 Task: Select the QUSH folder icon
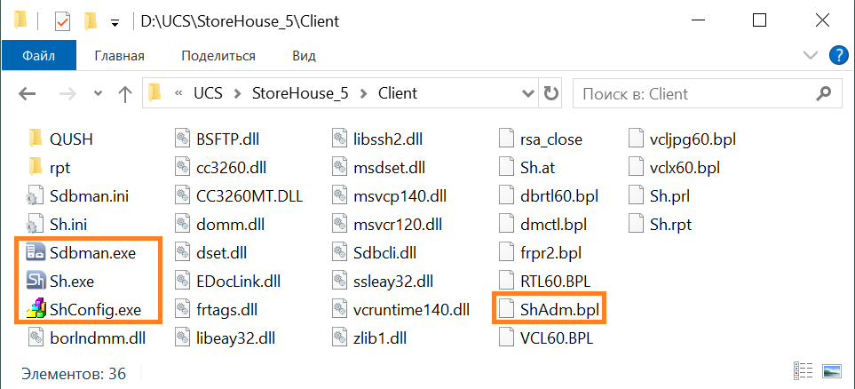point(36,139)
